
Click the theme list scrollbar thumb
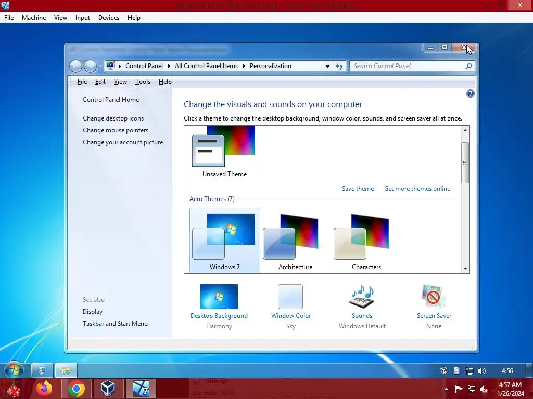[465, 163]
